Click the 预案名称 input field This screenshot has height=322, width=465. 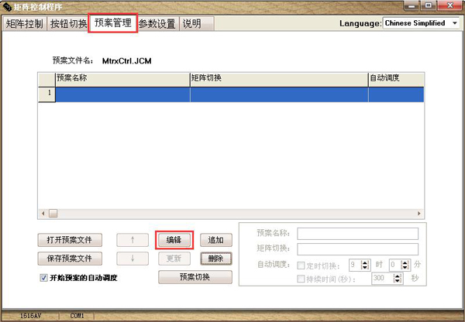(x=357, y=234)
